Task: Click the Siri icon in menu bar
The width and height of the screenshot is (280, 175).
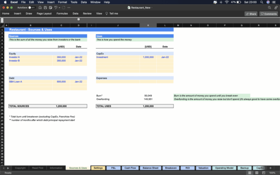Action: (268, 2)
